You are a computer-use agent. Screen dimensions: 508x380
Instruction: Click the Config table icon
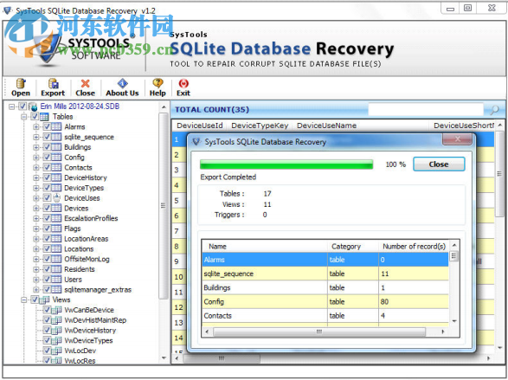(56, 158)
